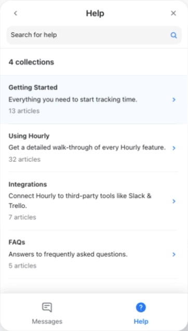The width and height of the screenshot is (188, 331).
Task: Open the Integrations collection title
Action: [28, 184]
